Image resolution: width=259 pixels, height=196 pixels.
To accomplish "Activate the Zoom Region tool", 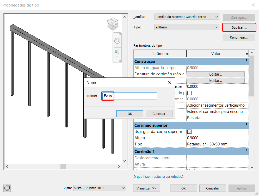I will pos(117,52).
